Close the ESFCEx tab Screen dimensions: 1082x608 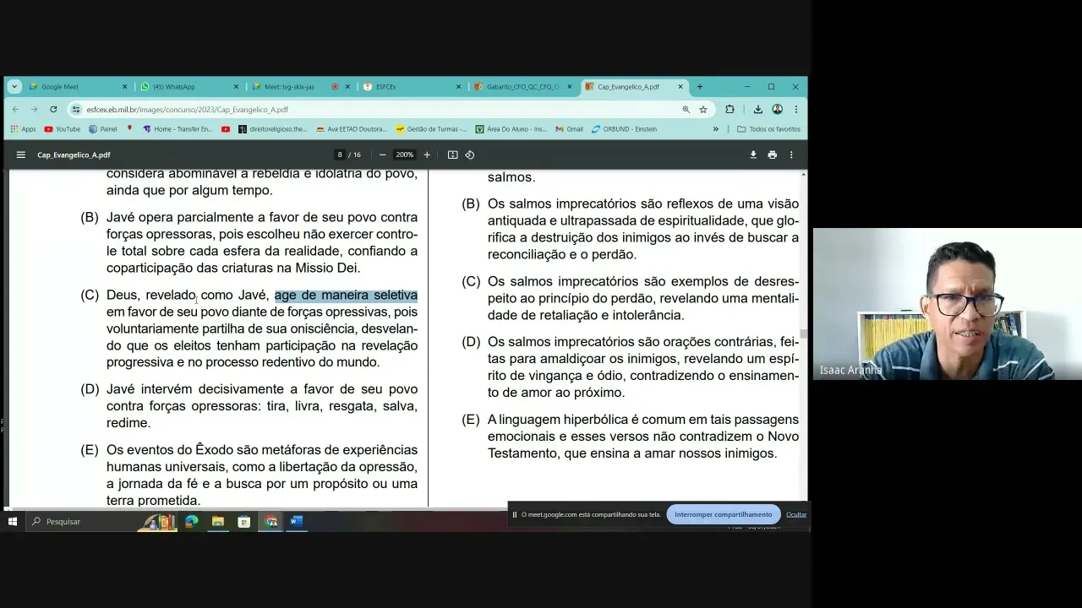point(459,86)
